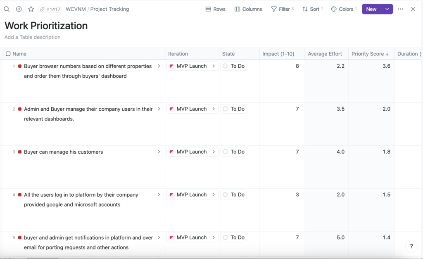
Task: Click the Impact (1-10) column header
Action: click(278, 54)
